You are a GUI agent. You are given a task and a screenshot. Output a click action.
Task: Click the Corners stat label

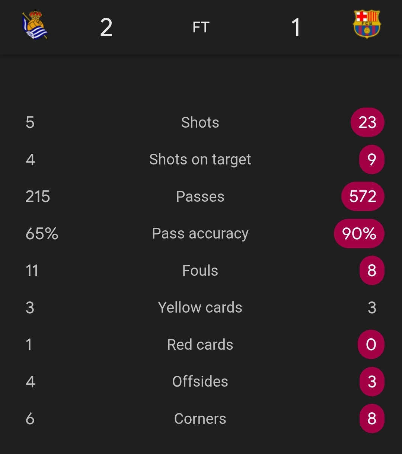point(200,419)
